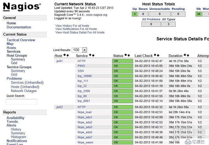The width and height of the screenshot is (209, 145).
Task: Open Documentation in the sidebar
Action: pyautogui.click(x=19, y=27)
